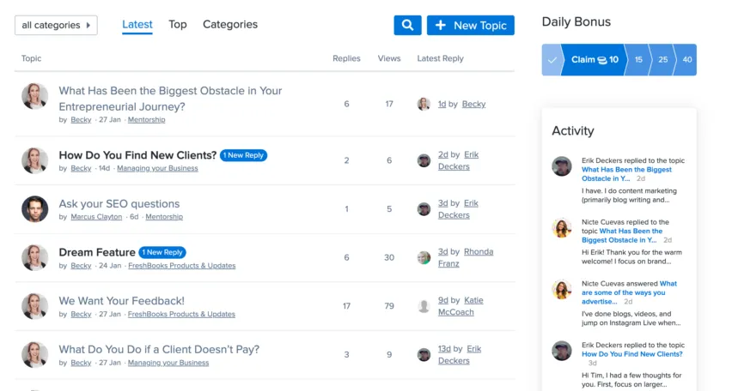
Task: Click Becky's avatar beside Dream Feature topic
Action: pyautogui.click(x=34, y=258)
